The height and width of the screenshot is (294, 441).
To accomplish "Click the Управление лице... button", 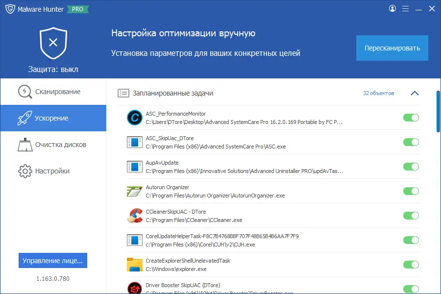I will pos(53,261).
